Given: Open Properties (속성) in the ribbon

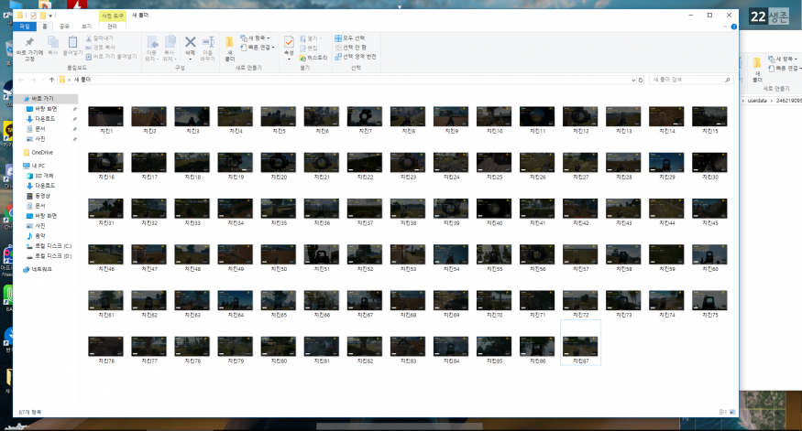Looking at the screenshot, I should pos(289,46).
